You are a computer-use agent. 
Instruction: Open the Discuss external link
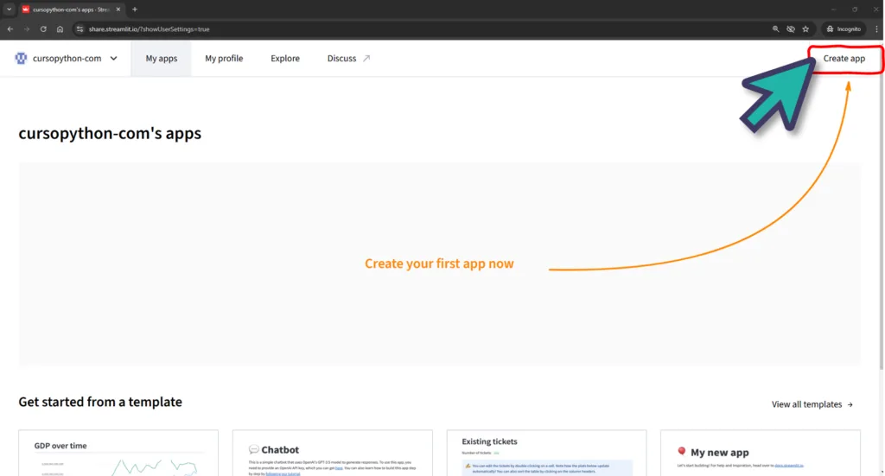[x=348, y=58]
